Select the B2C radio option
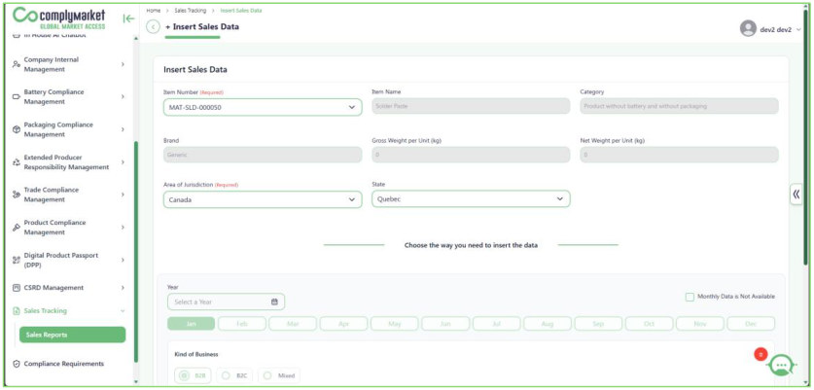Screen dimensions: 814x390 point(226,375)
